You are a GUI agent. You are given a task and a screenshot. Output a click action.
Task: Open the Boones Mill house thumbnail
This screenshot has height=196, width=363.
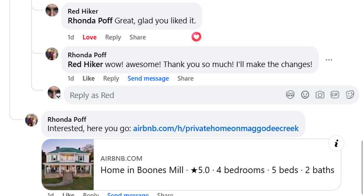coord(68,164)
